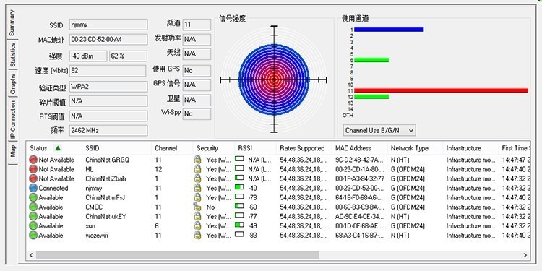Open the Statistics tab
The image size is (542, 271).
12,55
